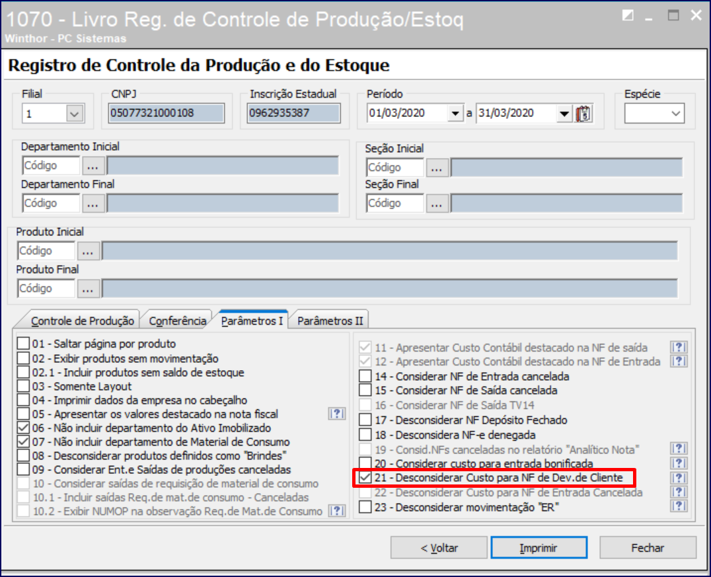Check 04 - Imprimir dados da empresa

(24, 400)
